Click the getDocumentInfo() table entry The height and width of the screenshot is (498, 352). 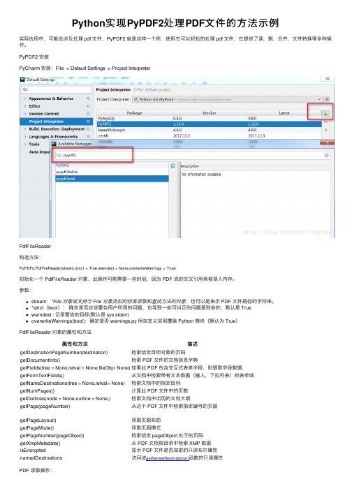click(40, 360)
